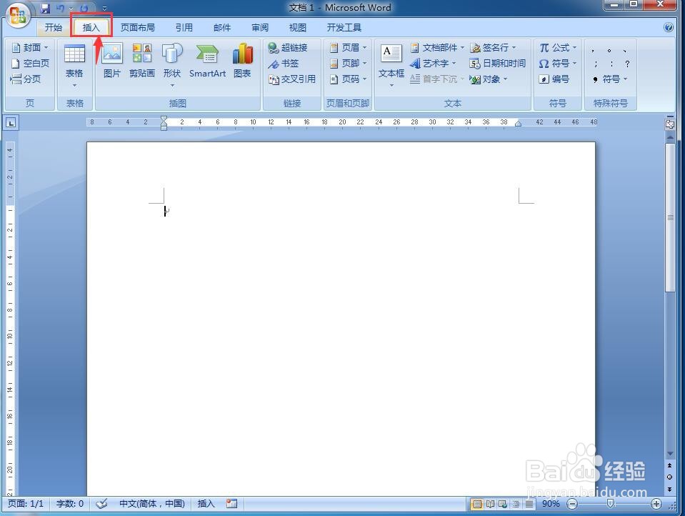Screen dimensions: 685x516
Task: Insert a 图表 chart
Action: pos(242,61)
